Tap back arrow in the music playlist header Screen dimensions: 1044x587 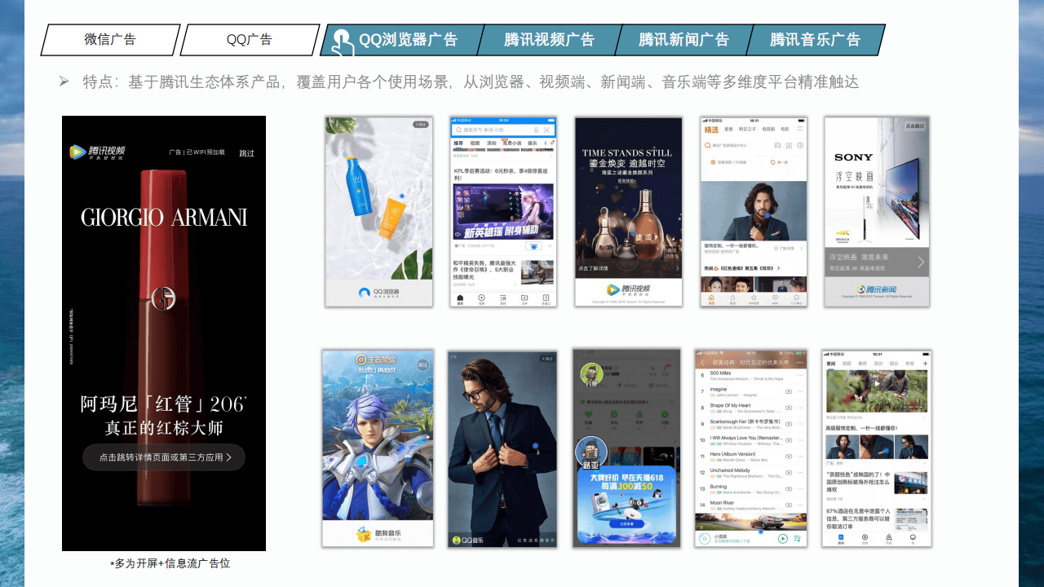pyautogui.click(x=702, y=362)
